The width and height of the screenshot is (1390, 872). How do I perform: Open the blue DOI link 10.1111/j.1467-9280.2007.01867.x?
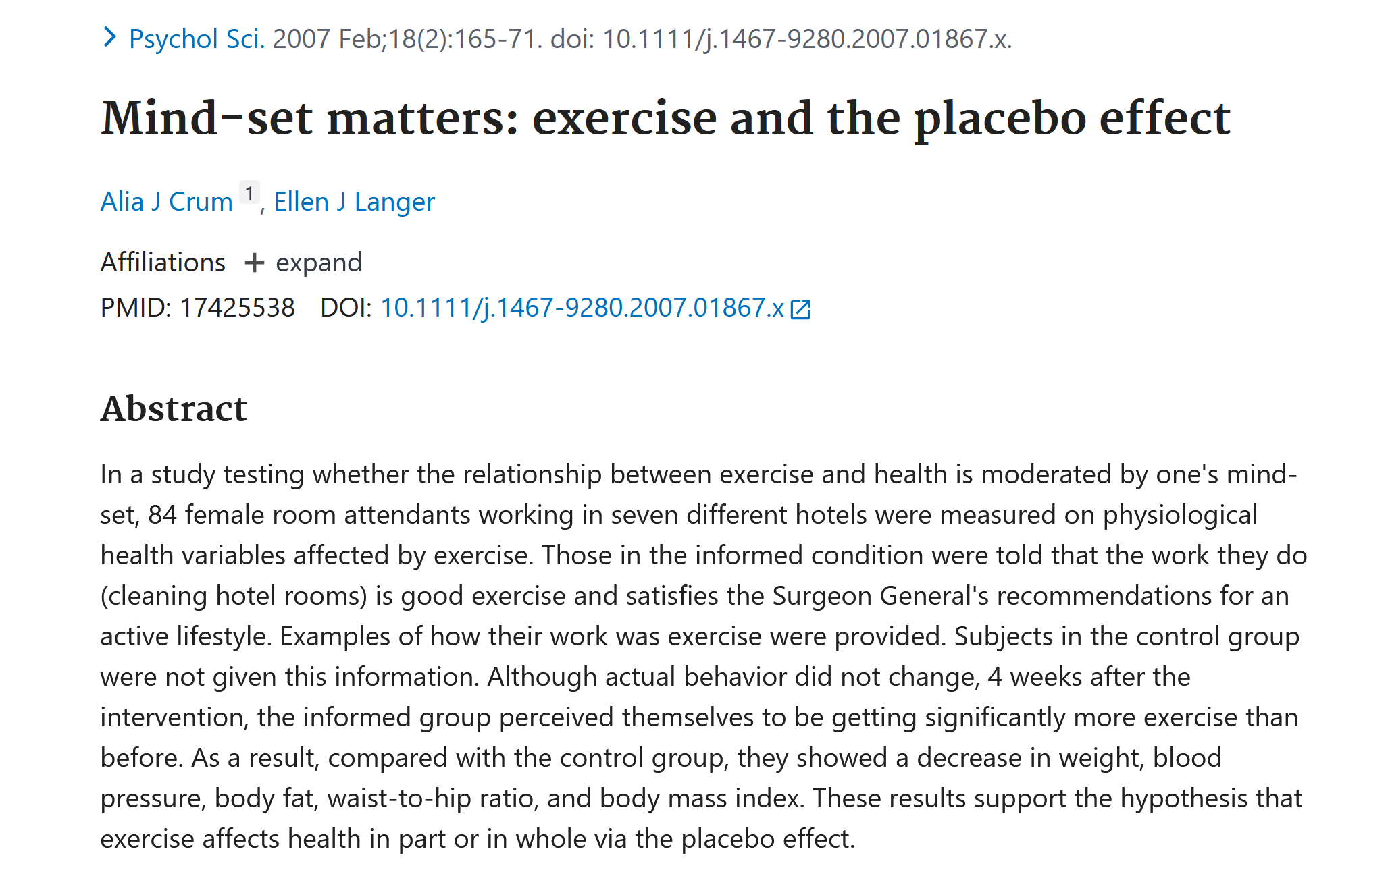point(582,308)
